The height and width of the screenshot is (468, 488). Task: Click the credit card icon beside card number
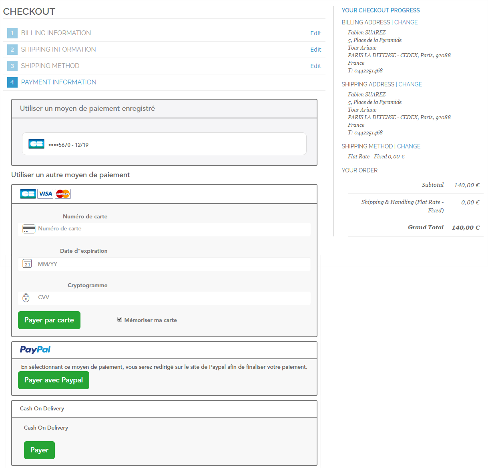(29, 229)
